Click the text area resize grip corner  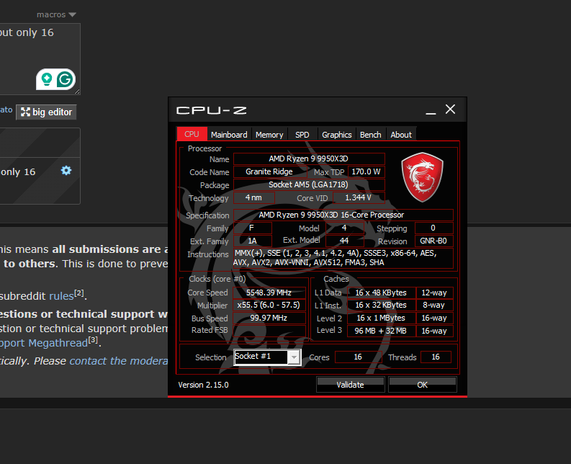77,92
